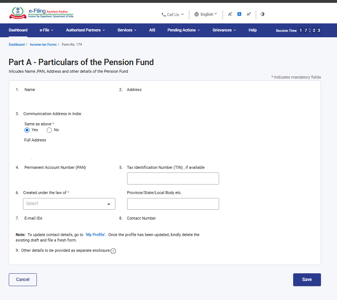Click the phone Call Us icon

(x=164, y=15)
